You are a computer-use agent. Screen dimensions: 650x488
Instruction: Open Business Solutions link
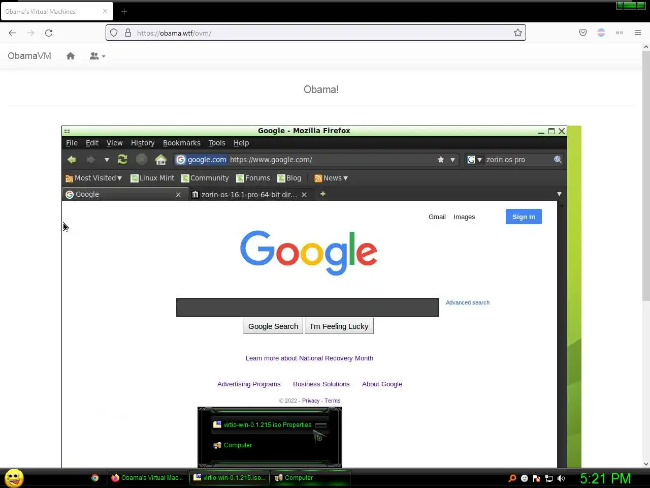pyautogui.click(x=321, y=384)
